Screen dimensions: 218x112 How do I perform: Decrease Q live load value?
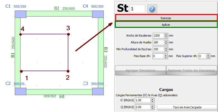(x=152, y=109)
